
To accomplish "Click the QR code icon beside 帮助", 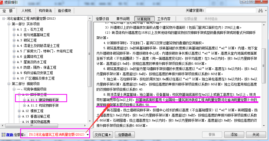I will [x=4, y=135].
